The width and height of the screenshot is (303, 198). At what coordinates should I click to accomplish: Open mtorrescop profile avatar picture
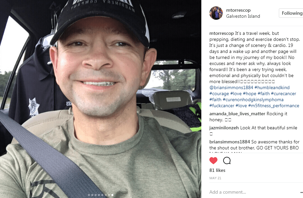[x=216, y=13]
